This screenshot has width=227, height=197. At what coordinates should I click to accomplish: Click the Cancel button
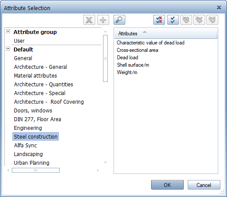click(204, 185)
